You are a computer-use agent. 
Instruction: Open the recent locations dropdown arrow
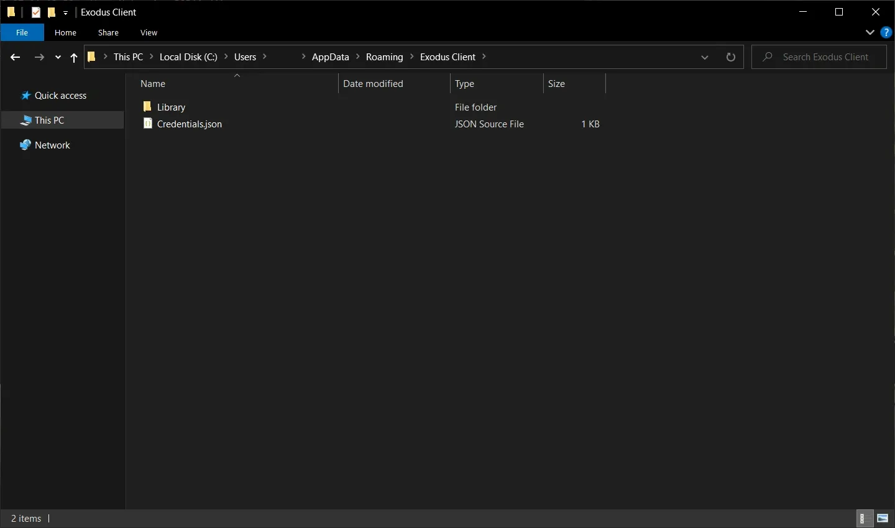(x=58, y=57)
